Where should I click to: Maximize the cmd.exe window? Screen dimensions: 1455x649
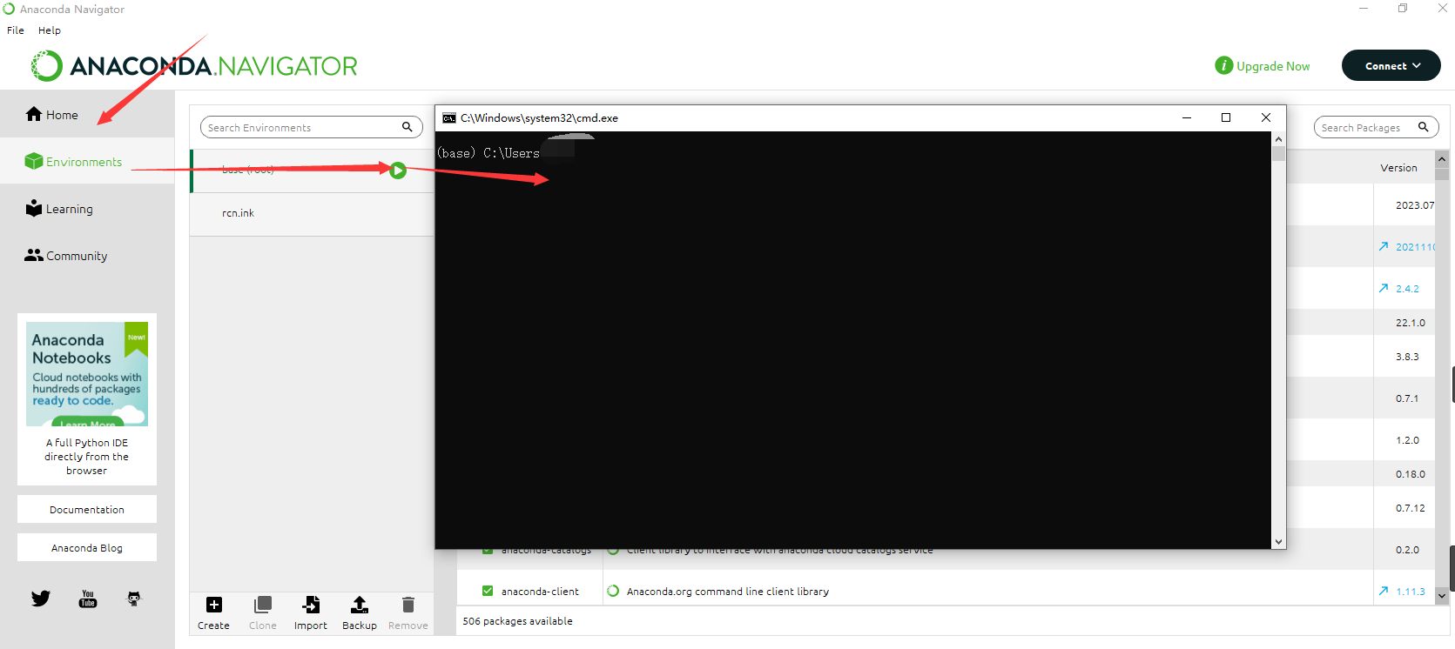coord(1226,117)
